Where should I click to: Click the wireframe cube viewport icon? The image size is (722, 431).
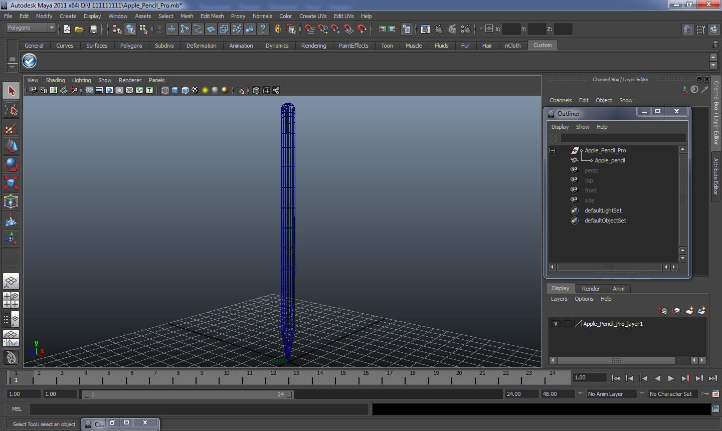165,90
